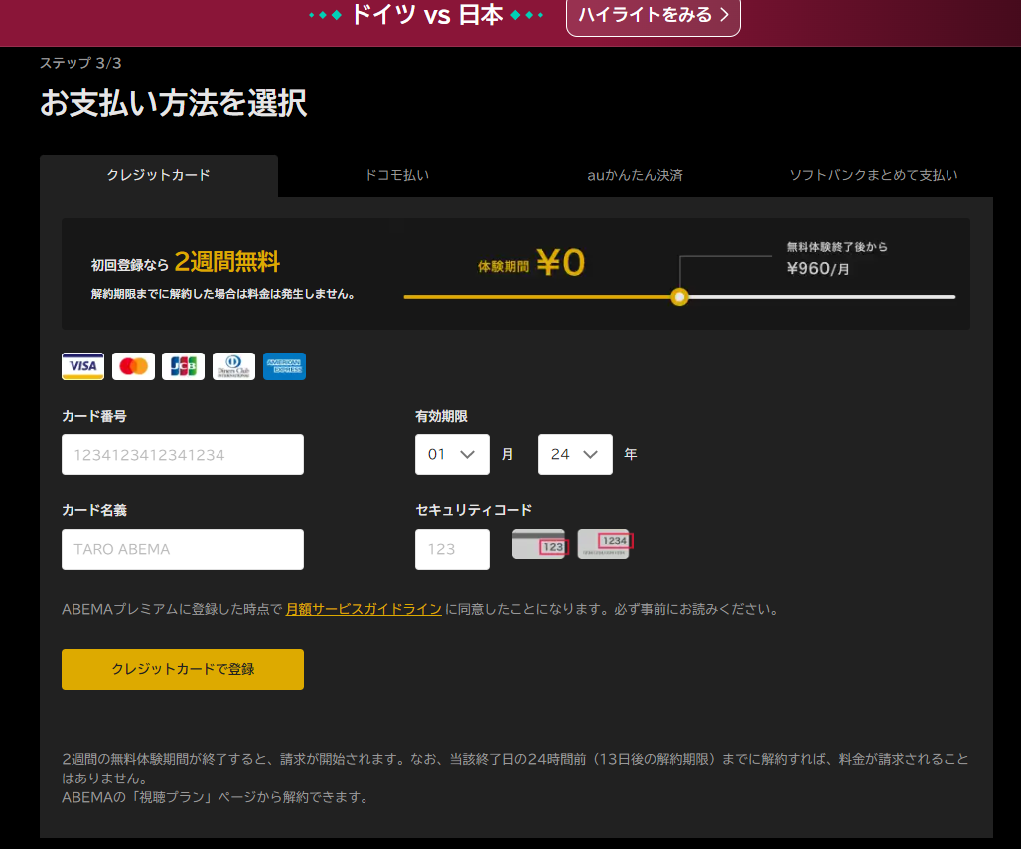The height and width of the screenshot is (849, 1021).
Task: View the 4-digit security code card image
Action: pos(605,544)
